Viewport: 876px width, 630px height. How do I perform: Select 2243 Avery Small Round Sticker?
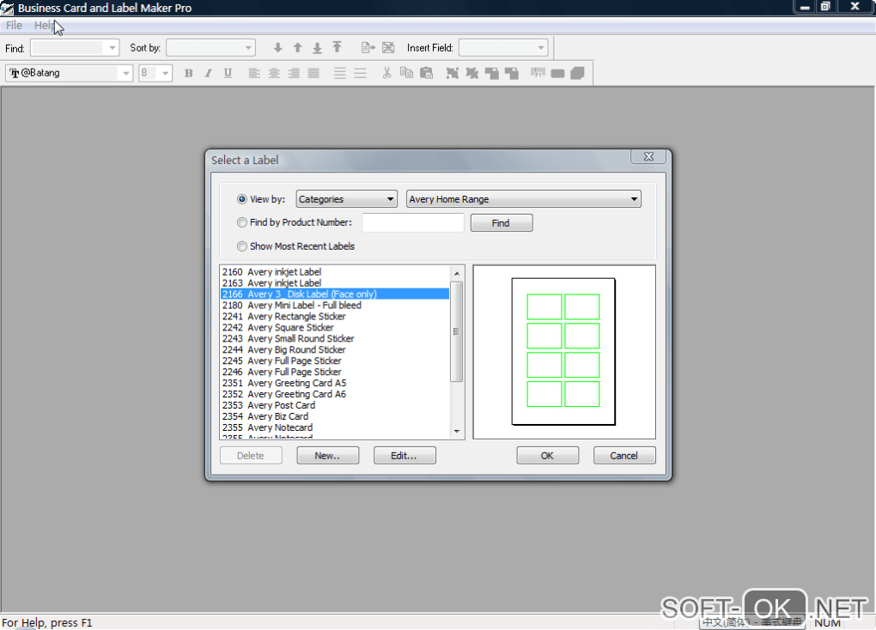[x=334, y=339]
